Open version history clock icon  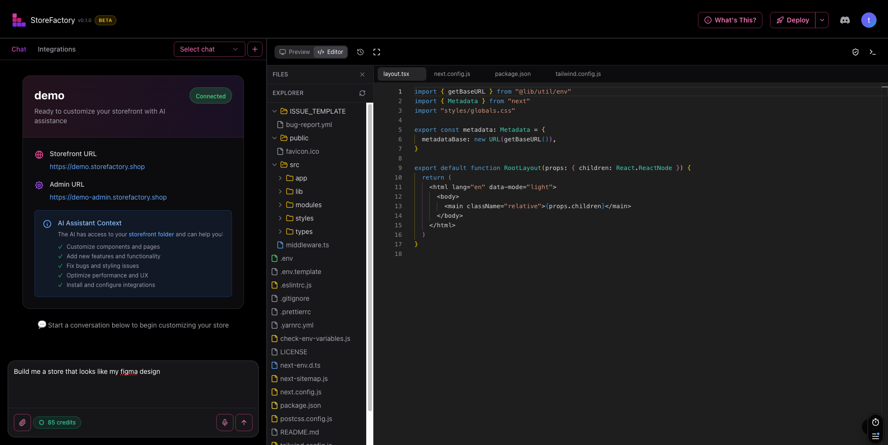pos(360,52)
